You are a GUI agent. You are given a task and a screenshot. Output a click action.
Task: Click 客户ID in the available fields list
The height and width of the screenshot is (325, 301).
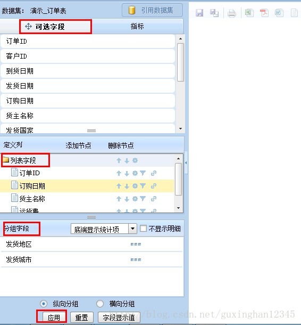click(88, 56)
